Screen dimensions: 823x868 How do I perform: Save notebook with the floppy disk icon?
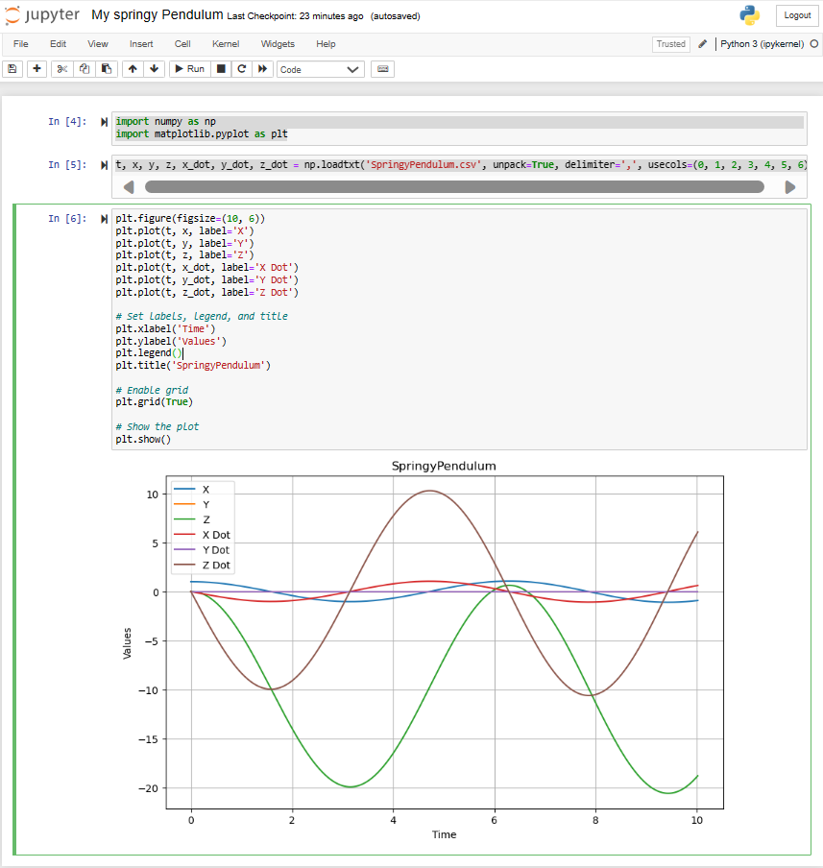click(12, 69)
